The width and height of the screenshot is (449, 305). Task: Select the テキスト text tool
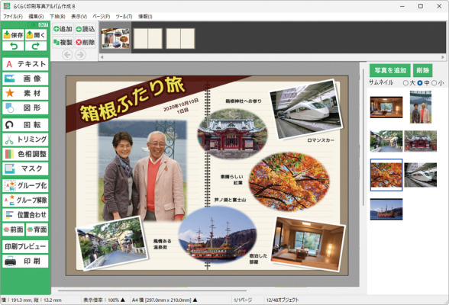coord(25,64)
